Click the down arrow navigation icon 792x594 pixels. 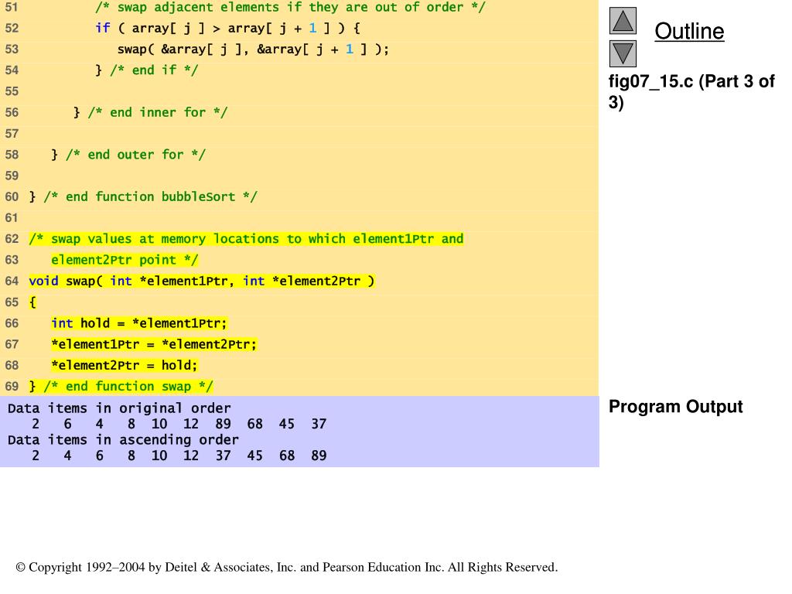[x=623, y=53]
